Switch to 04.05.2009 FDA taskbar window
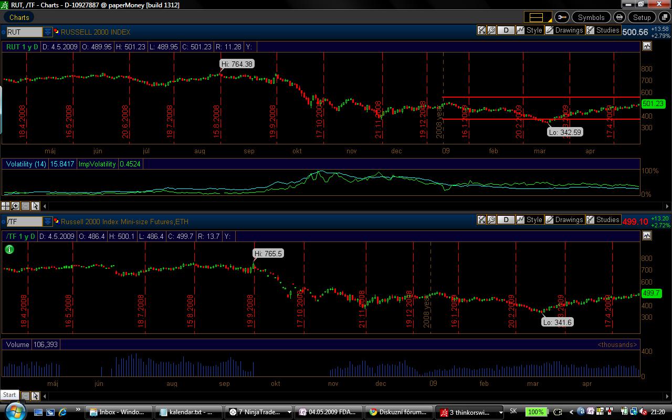Image resolution: width=672 pixels, height=420 pixels. coord(330,412)
